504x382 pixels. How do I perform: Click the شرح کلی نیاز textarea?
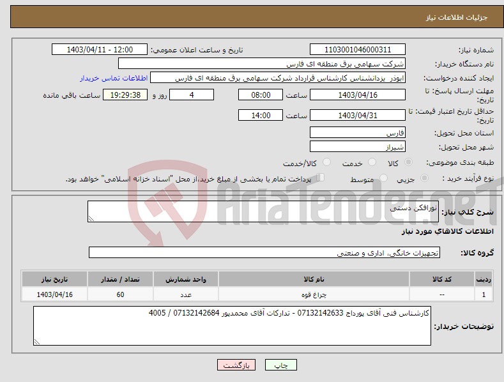(x=263, y=211)
